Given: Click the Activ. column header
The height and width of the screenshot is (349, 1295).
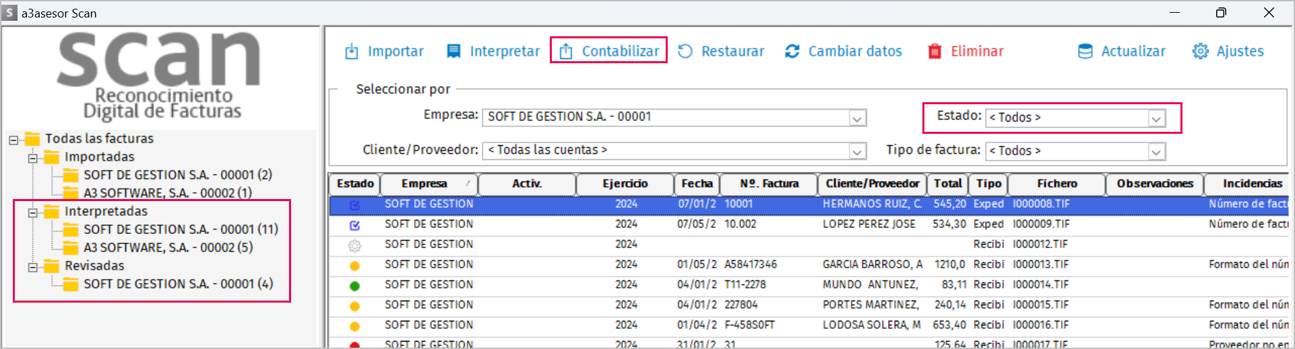Looking at the screenshot, I should click(527, 184).
